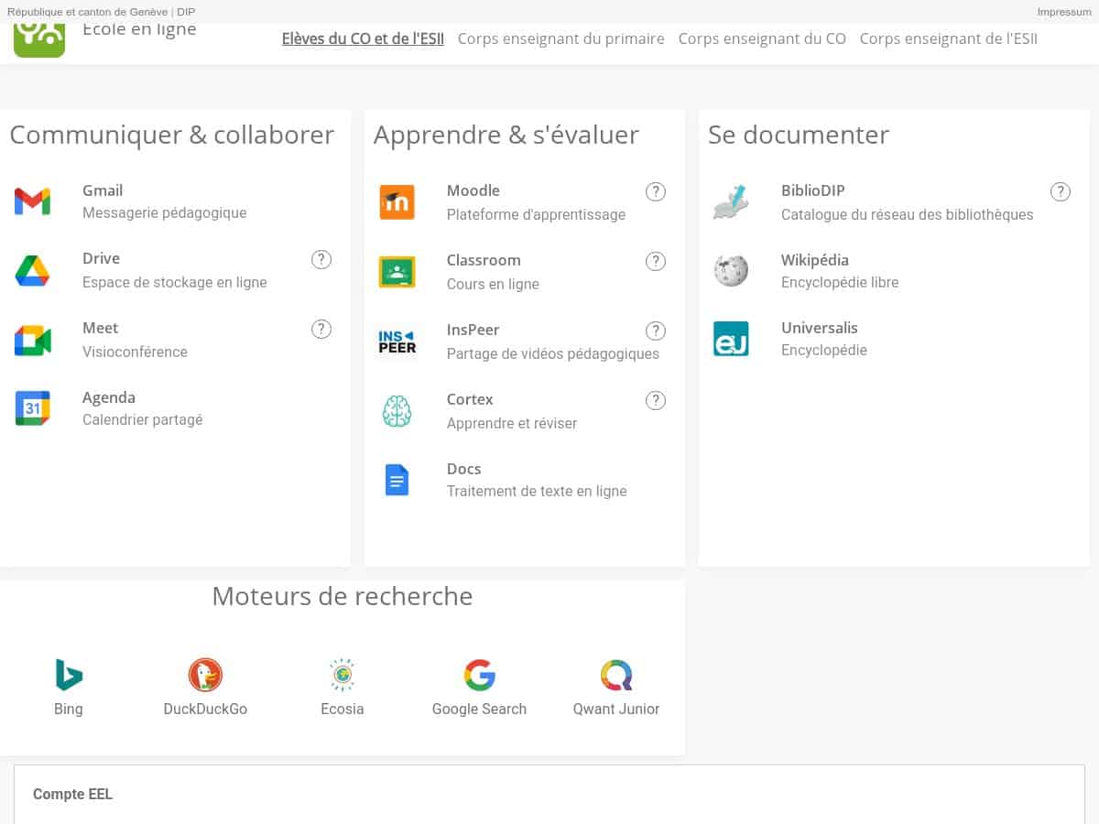Click the Moodle orange icon
The image size is (1099, 824).
tap(397, 202)
